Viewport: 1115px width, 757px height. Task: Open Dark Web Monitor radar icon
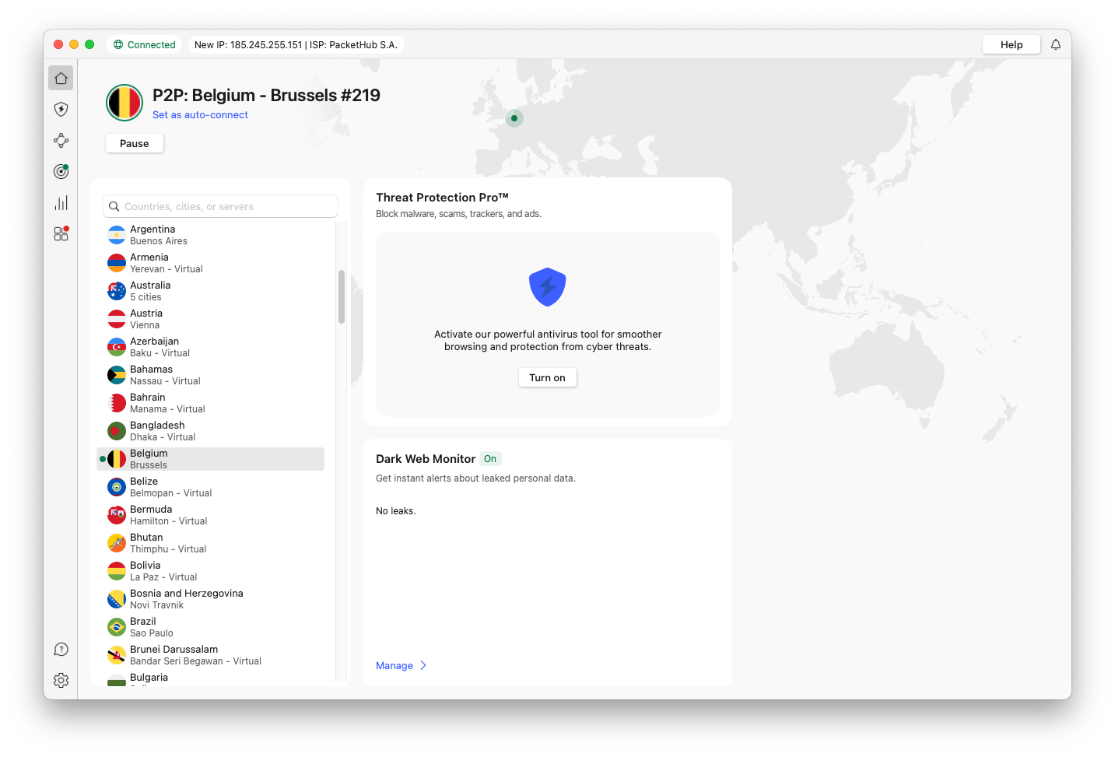(x=61, y=171)
